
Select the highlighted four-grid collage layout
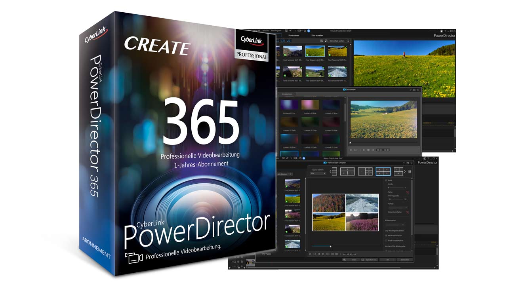(x=383, y=171)
